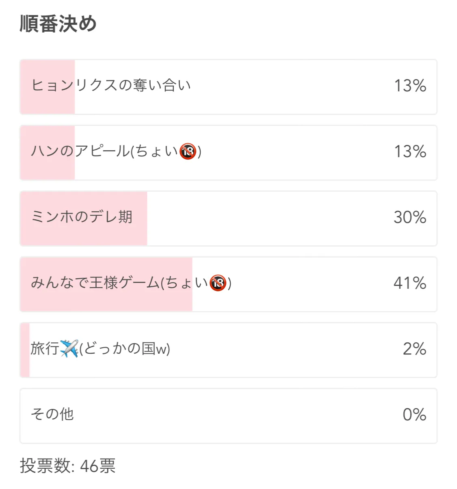Viewport: 457px width, 489px height.
Task: Click the 13% beside ハンのアピール
Action: (x=410, y=151)
